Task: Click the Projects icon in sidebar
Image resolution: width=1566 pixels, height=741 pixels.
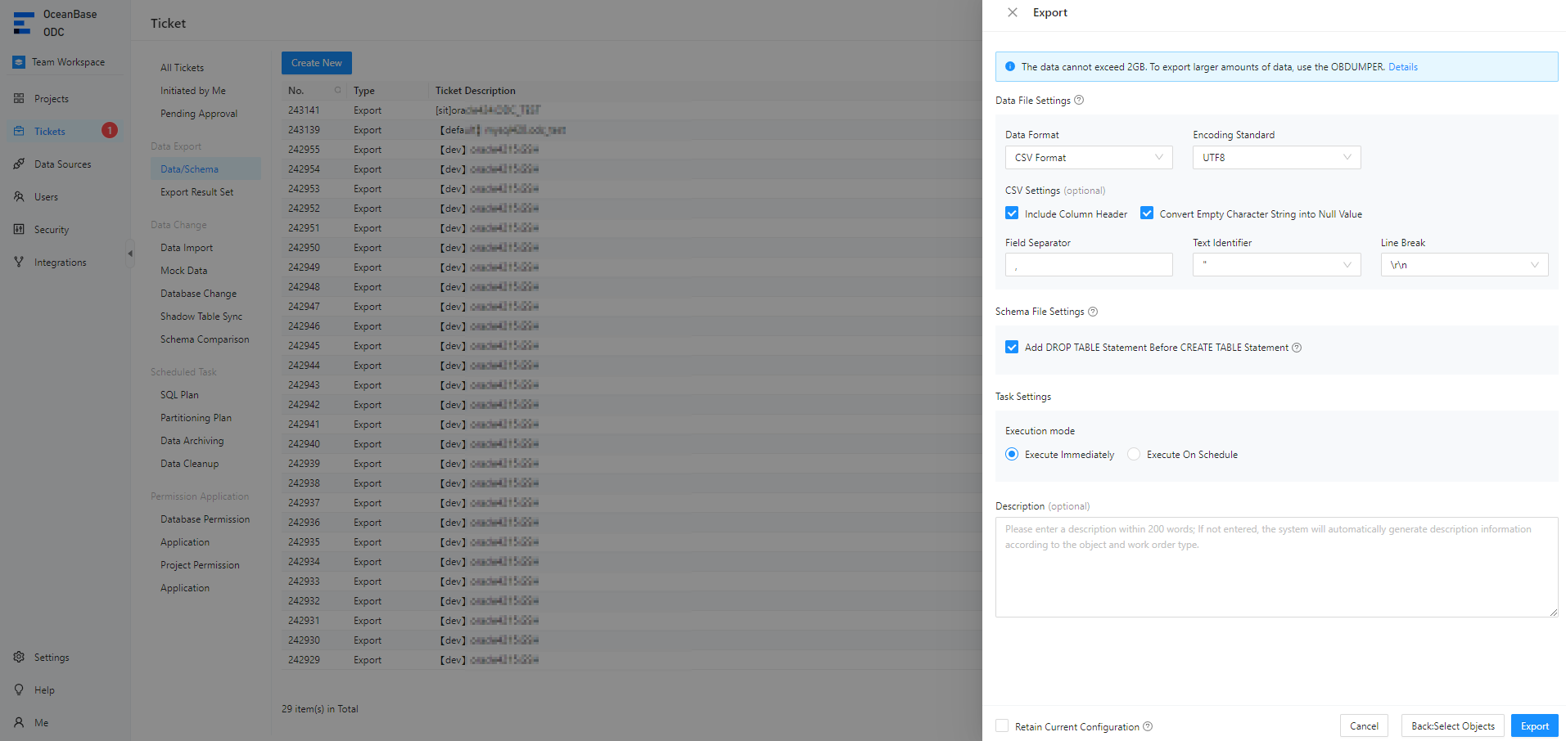Action: pyautogui.click(x=19, y=99)
